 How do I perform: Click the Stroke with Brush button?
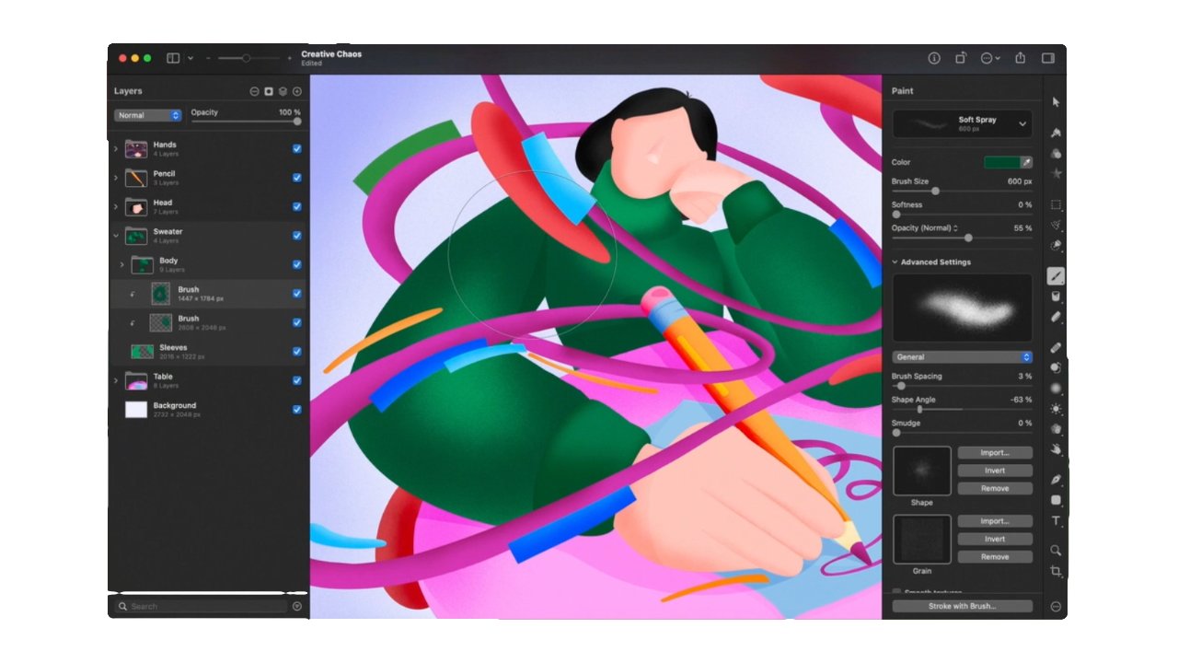tap(962, 606)
